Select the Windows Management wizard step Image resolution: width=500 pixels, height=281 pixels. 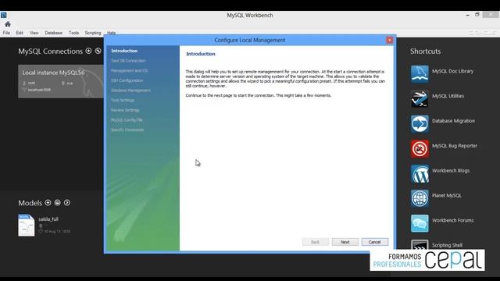tap(130, 91)
